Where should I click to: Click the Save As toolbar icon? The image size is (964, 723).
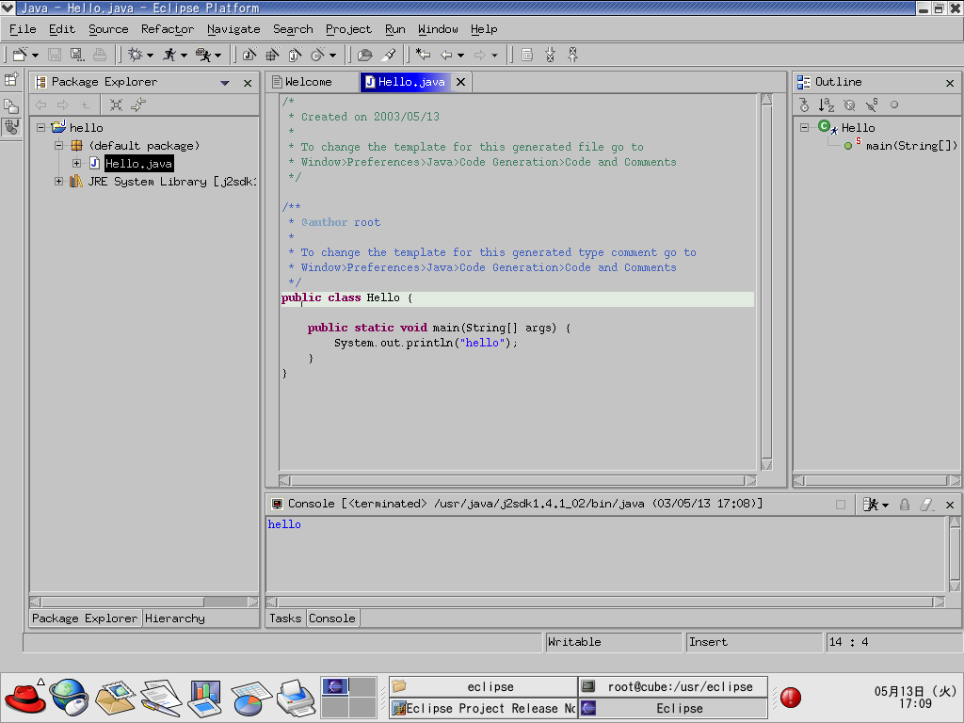click(x=77, y=55)
